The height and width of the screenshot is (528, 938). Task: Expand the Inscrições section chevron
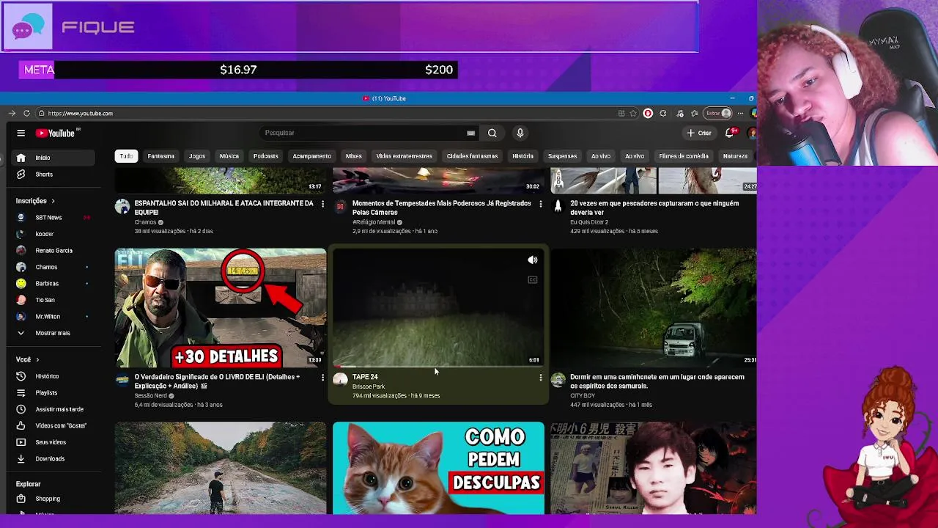(53, 201)
